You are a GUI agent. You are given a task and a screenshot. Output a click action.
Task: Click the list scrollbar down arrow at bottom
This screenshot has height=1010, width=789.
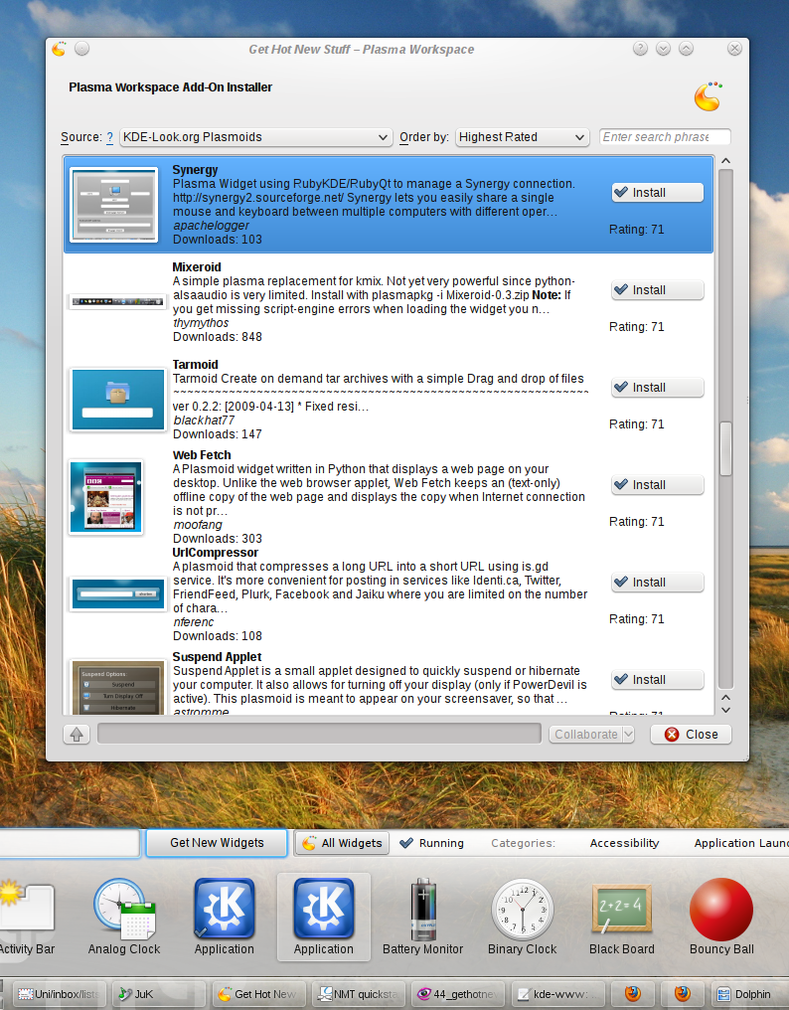(725, 710)
